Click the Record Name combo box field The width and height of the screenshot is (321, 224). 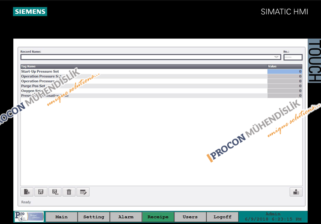click(151, 57)
